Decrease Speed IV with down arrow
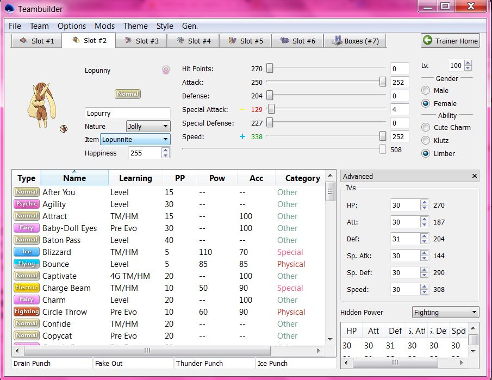492x380 pixels. [x=424, y=292]
